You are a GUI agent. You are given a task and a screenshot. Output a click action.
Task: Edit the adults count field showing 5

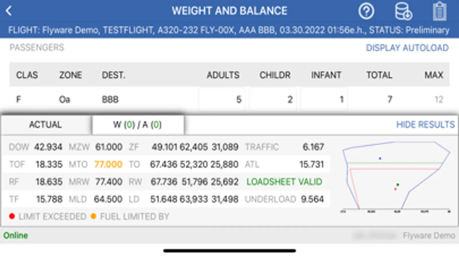coord(222,99)
